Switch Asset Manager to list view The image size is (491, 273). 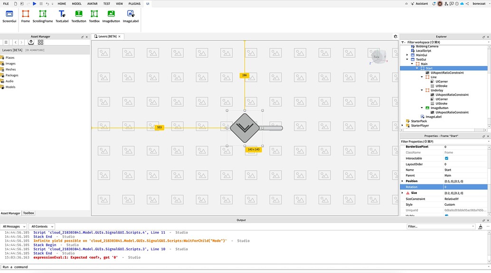pos(5,42)
